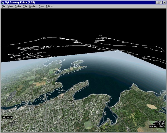Image resolution: width=167 pixels, height=133 pixels.
Task: Open the Goto menu
Action: click(x=41, y=6)
